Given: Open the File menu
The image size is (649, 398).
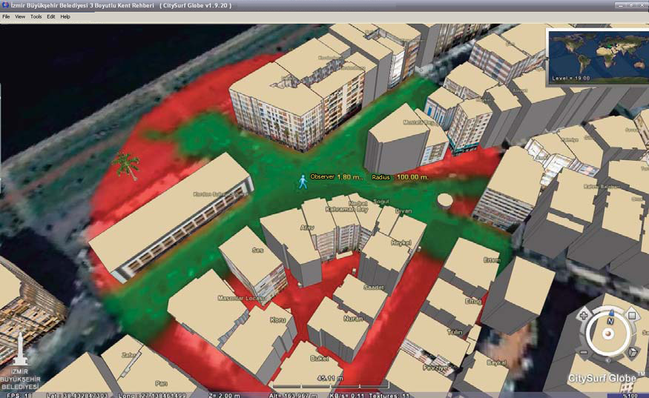Looking at the screenshot, I should (x=6, y=16).
